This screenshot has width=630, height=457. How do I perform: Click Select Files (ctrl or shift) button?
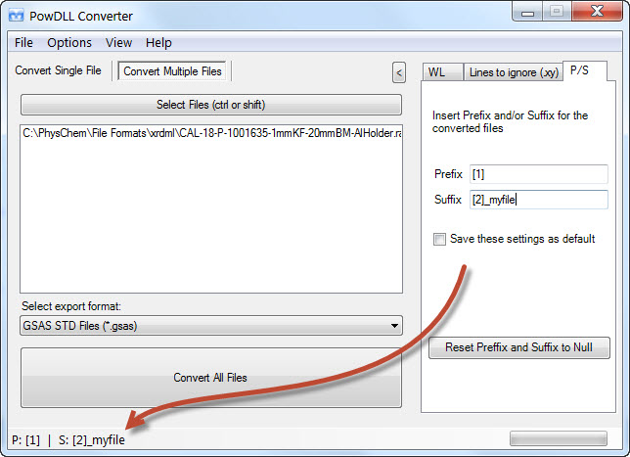pyautogui.click(x=211, y=105)
